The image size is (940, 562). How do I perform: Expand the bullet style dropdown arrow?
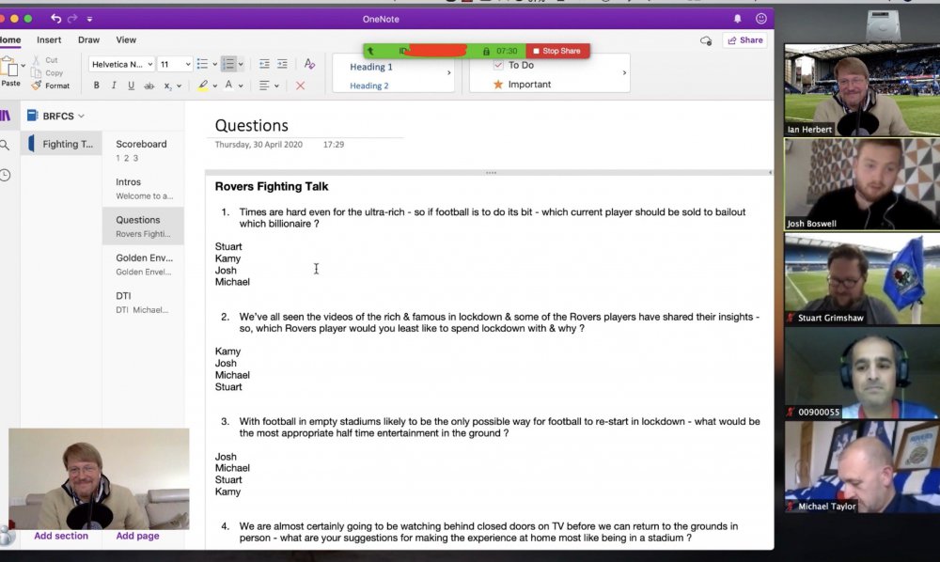coord(214,64)
